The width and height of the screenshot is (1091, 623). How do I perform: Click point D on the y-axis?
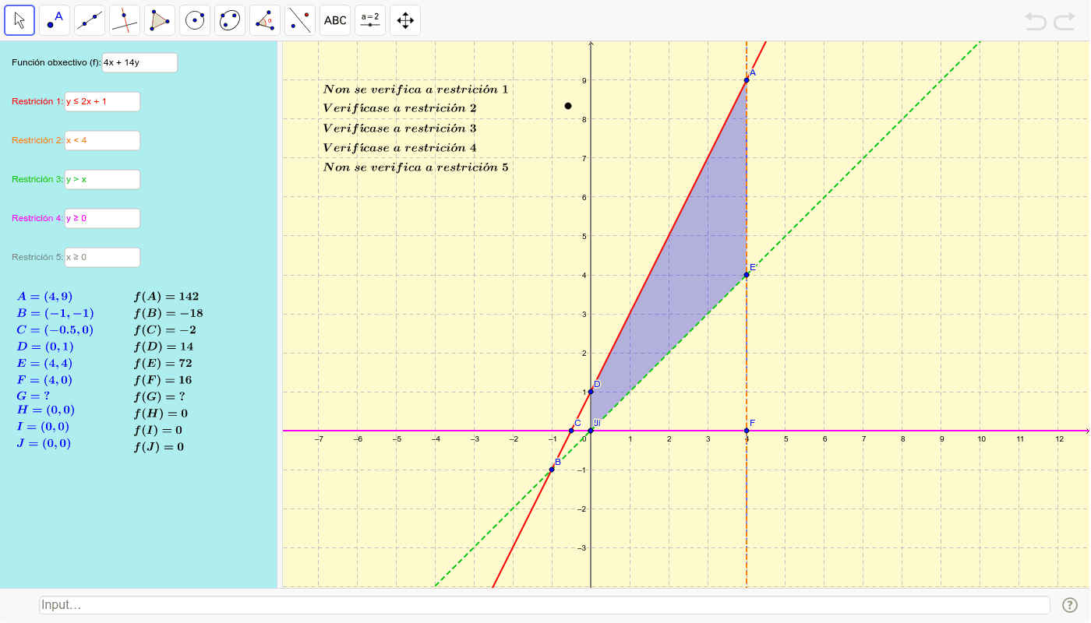(591, 392)
